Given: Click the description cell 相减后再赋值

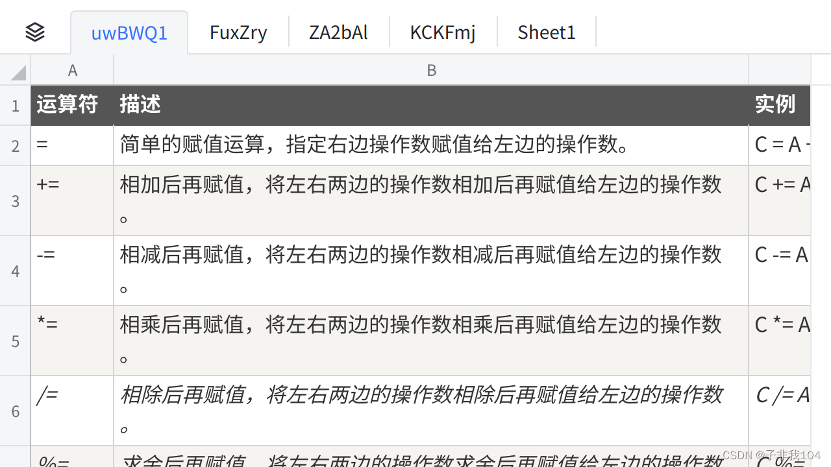Looking at the screenshot, I should click(431, 270).
